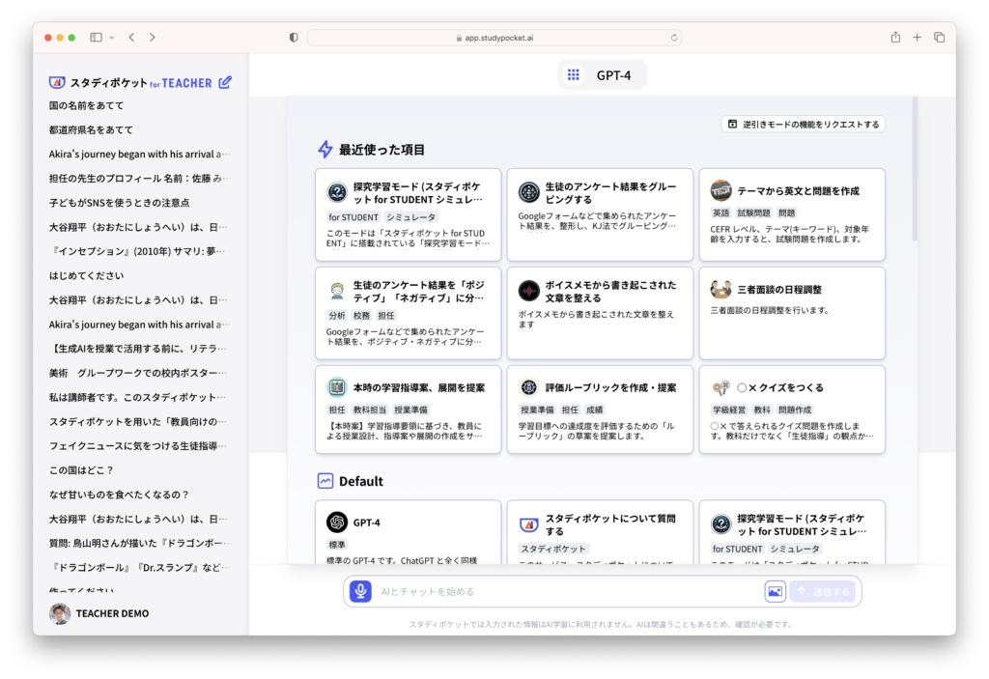989x679 pixels.
Task: Click the 生徒のアンケート結果をグルーピングする card icon
Action: click(528, 192)
